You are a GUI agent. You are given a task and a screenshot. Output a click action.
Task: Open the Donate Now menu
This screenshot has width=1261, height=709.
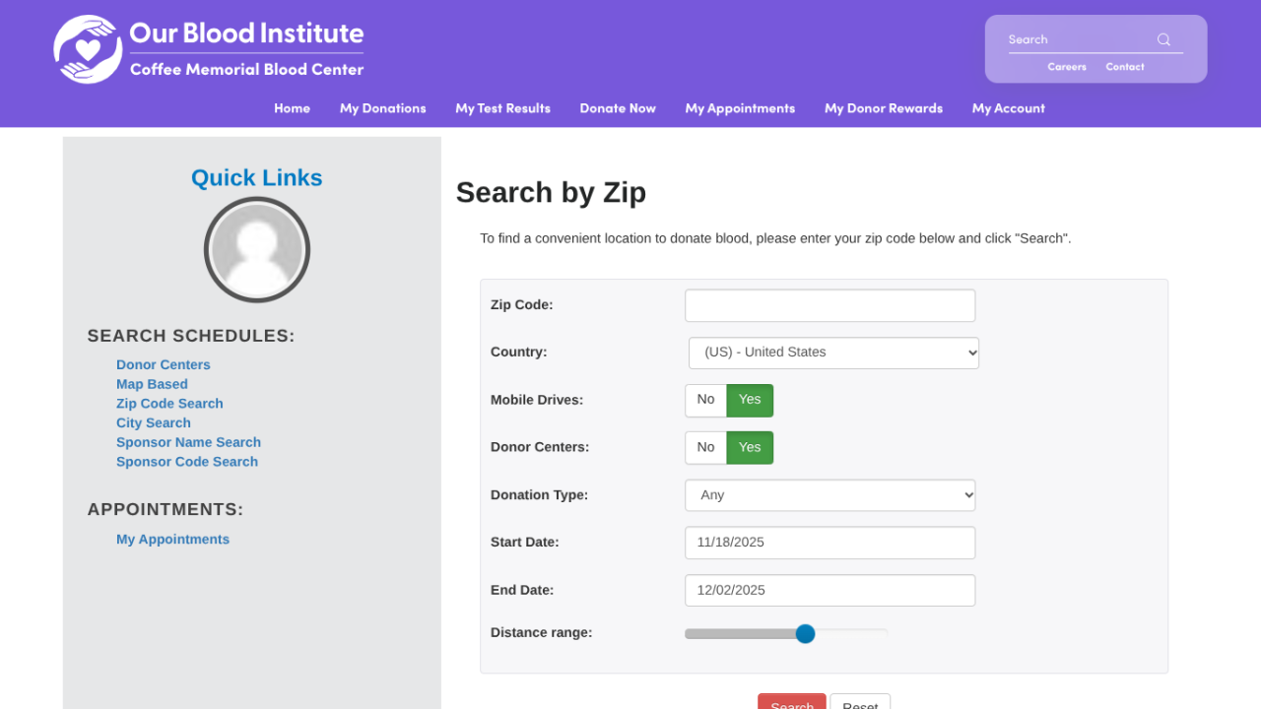click(618, 108)
